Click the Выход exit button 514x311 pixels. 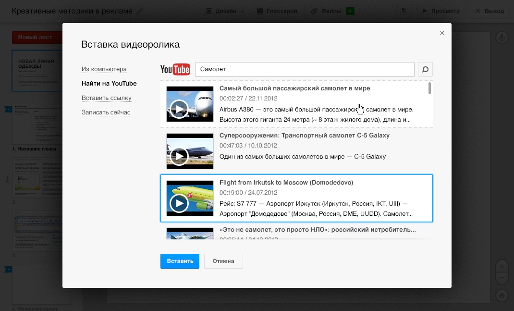490,11
